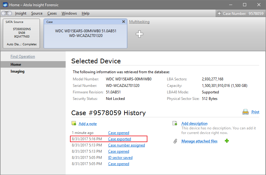This screenshot has height=175, width=266.
Task: Click the Atola Insight app icon
Action: pos(5,5)
